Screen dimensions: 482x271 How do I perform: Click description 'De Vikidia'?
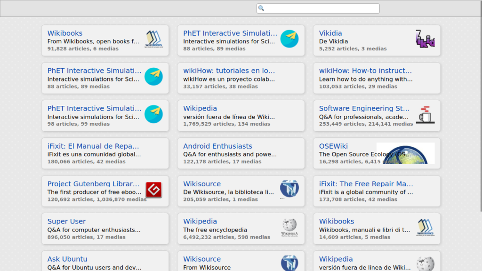[334, 41]
